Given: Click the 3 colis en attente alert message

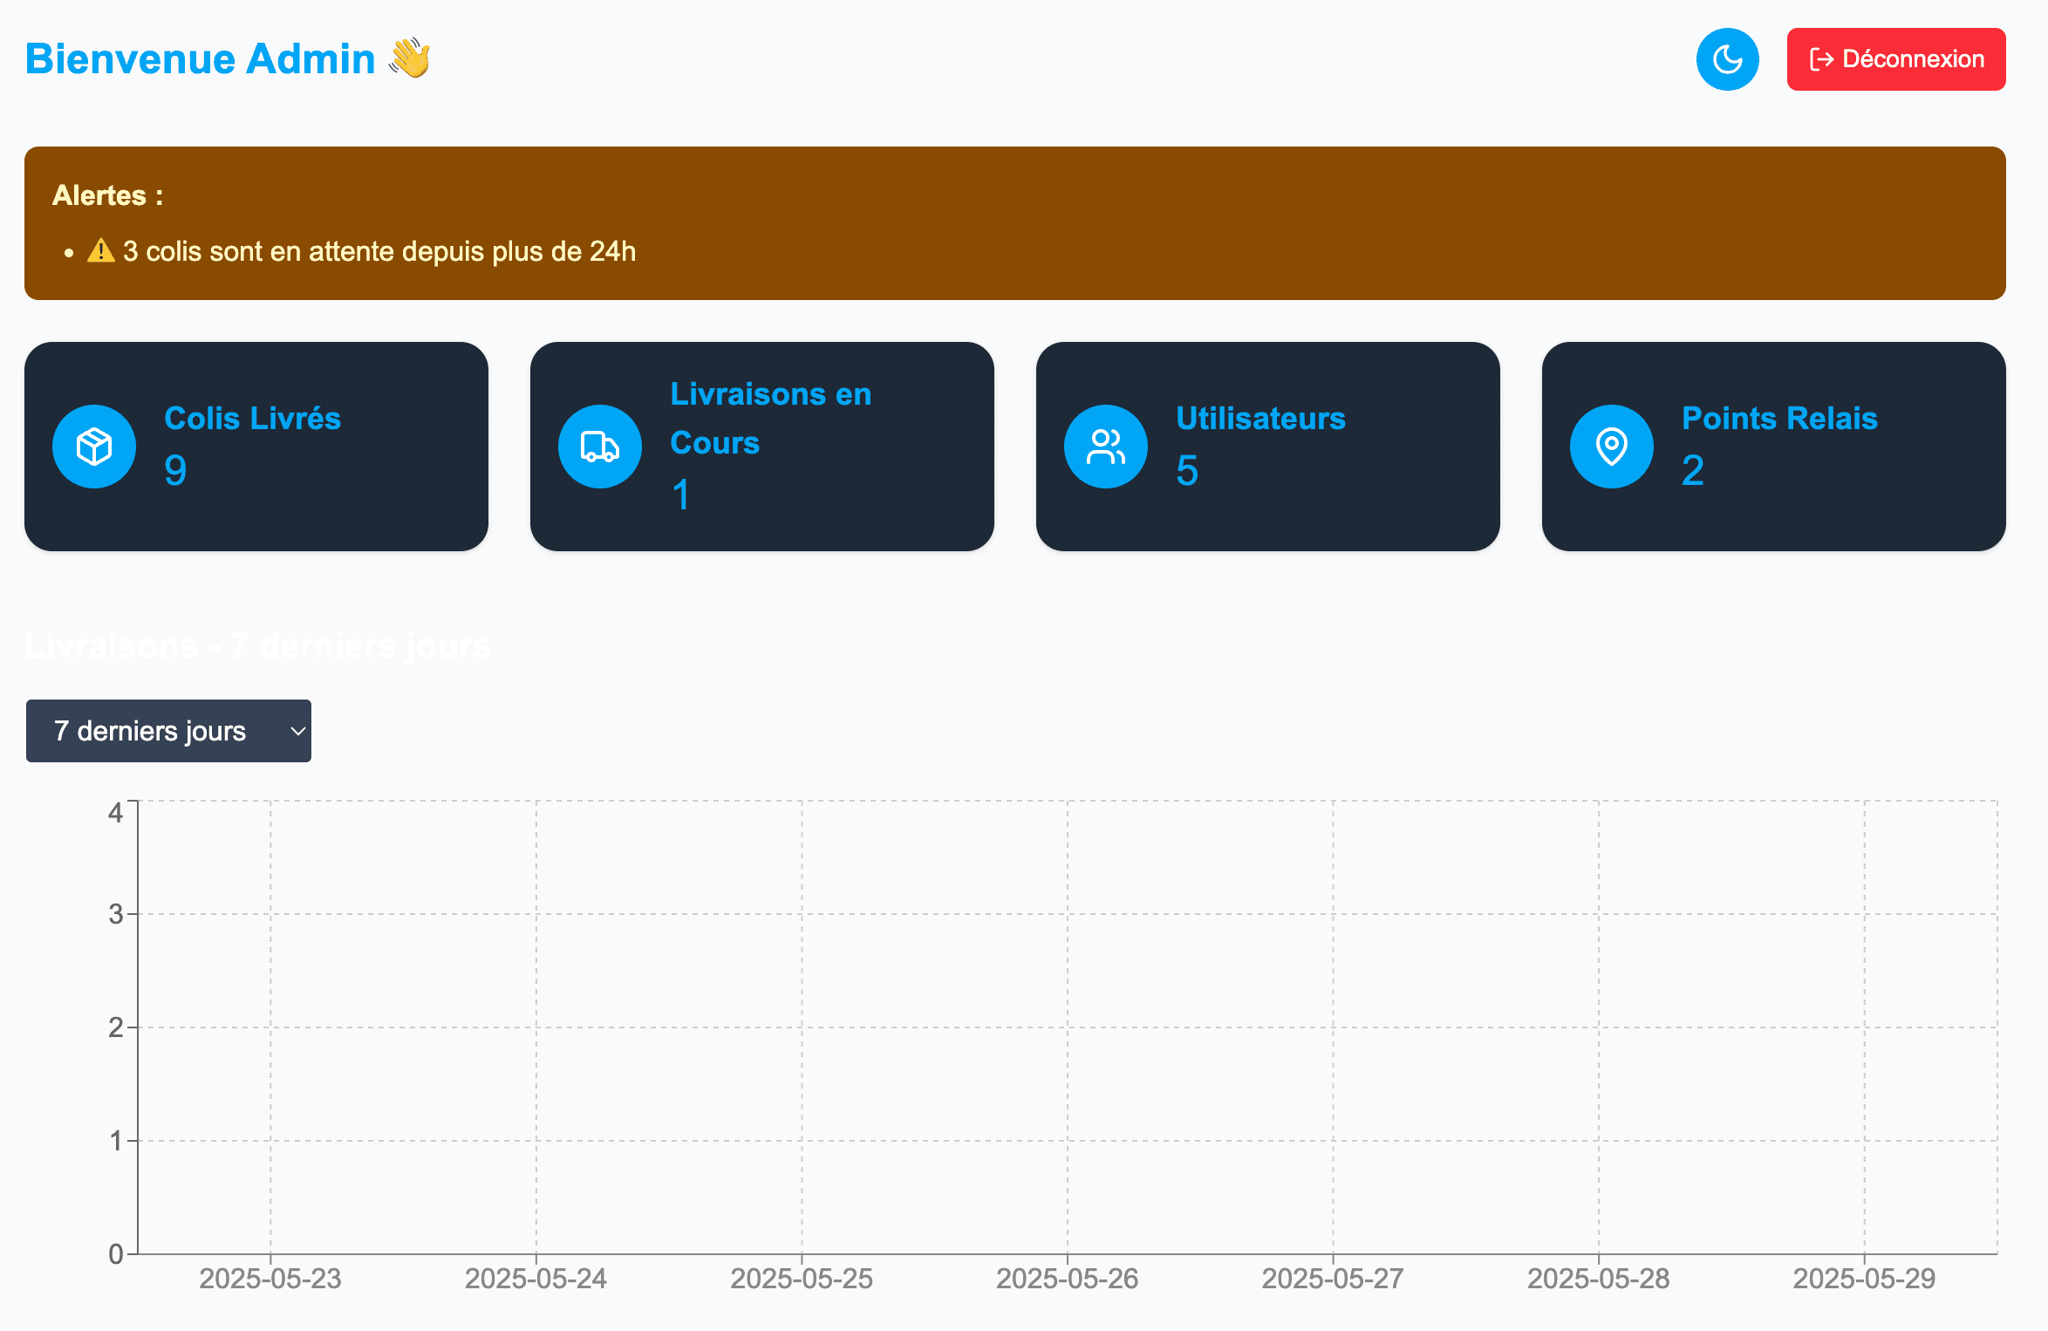Looking at the screenshot, I should click(x=379, y=251).
